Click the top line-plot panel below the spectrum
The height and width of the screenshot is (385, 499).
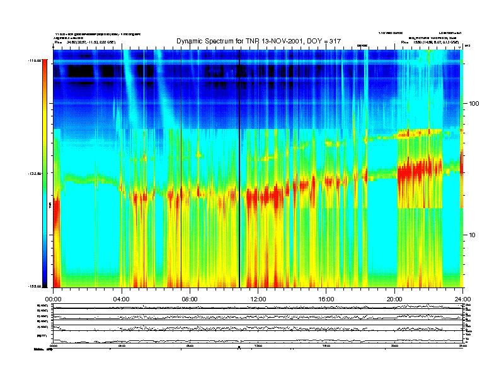pyautogui.click(x=258, y=306)
